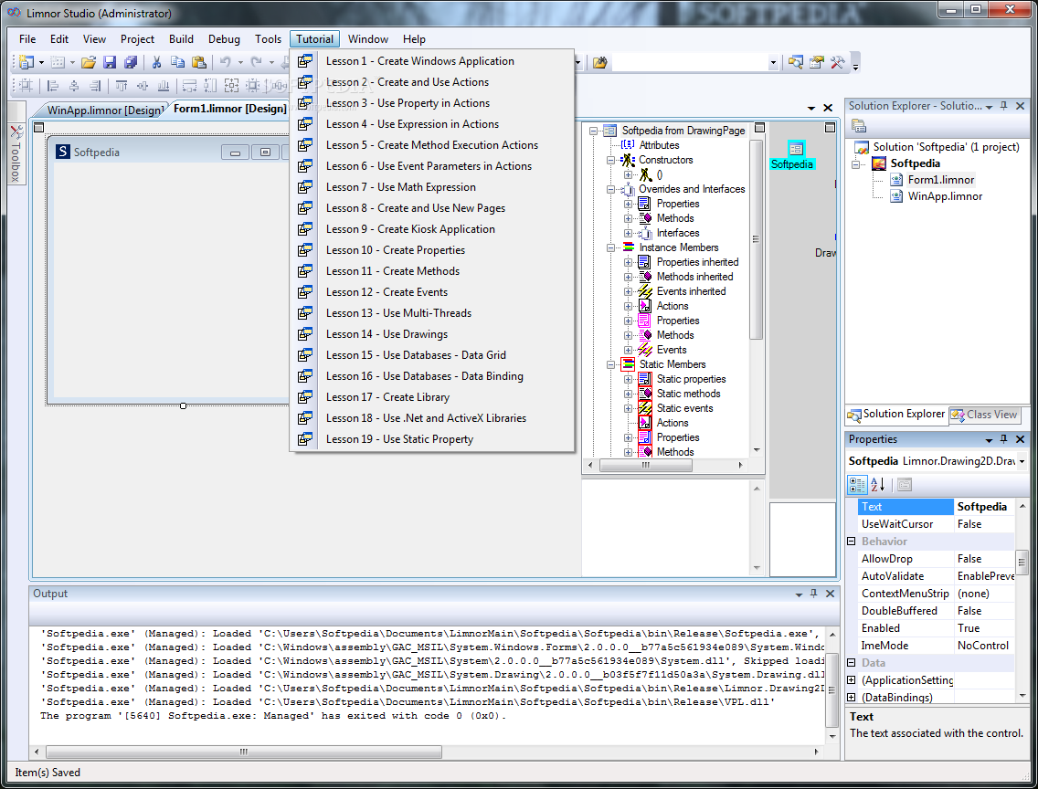Switch to the Class View tab
Screen dimensions: 1038x789
[985, 415]
